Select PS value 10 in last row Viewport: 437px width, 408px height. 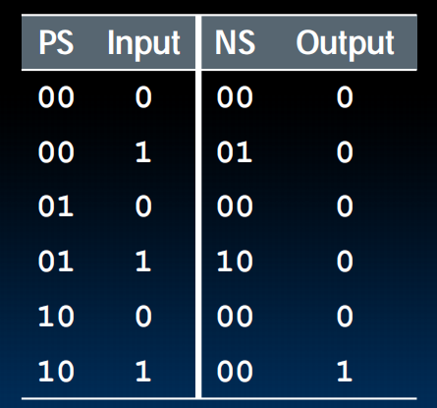(56, 372)
